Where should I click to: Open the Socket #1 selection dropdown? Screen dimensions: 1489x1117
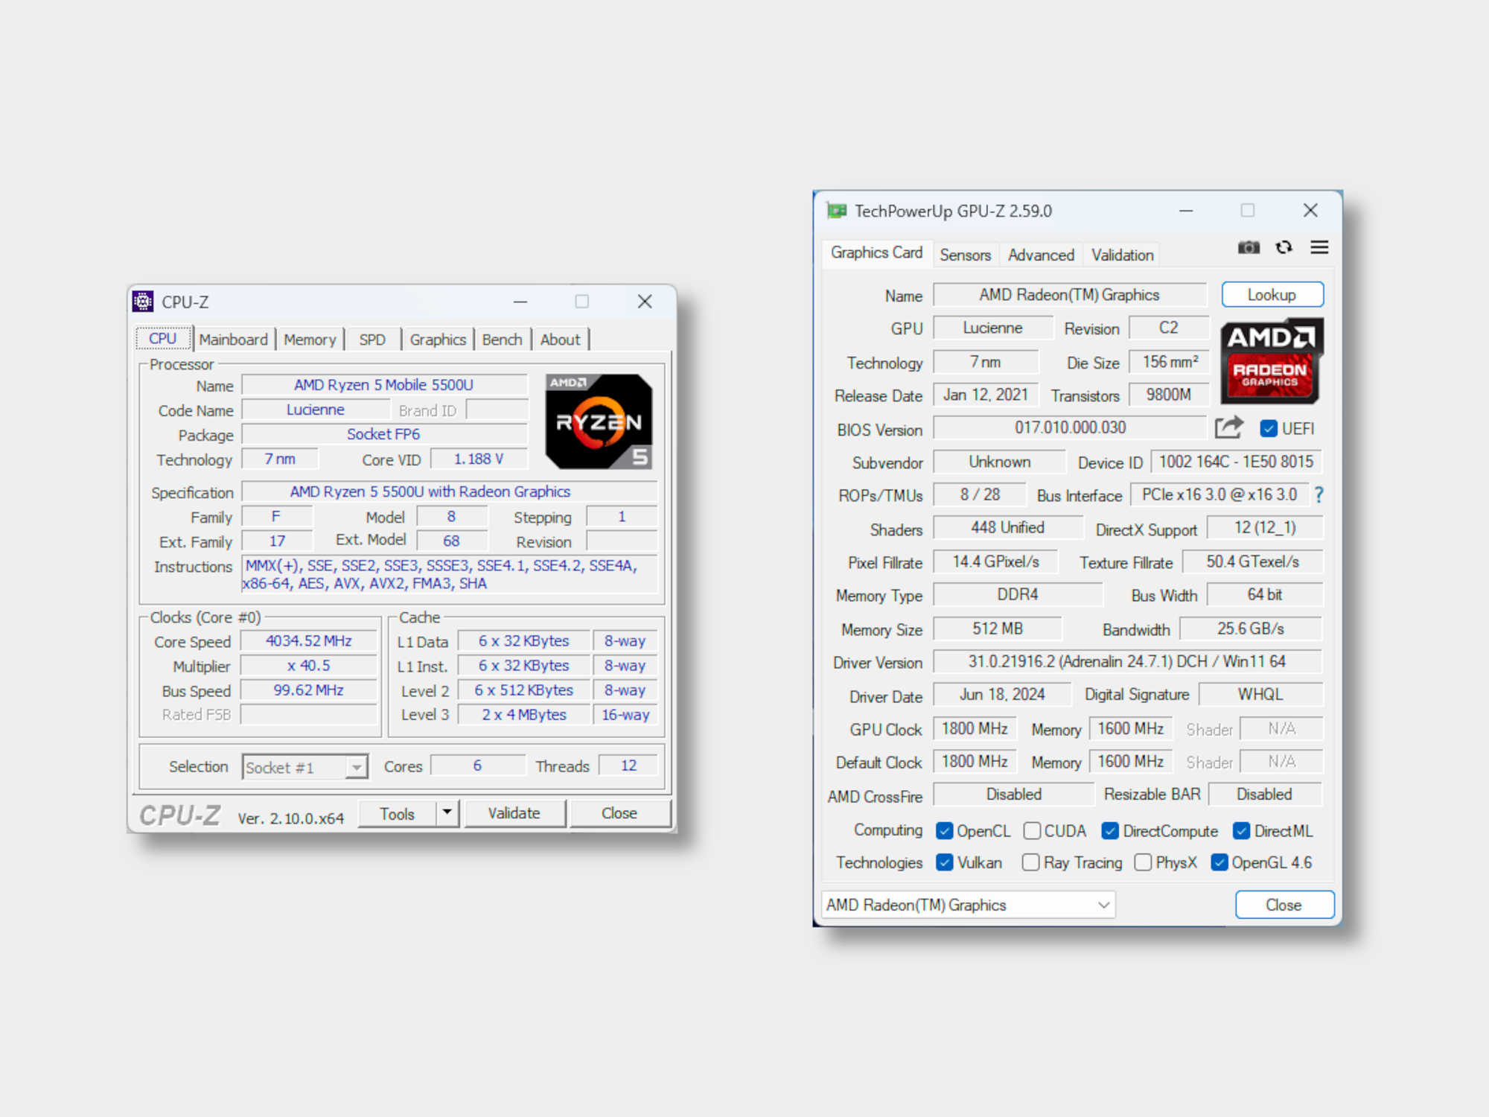coord(305,767)
